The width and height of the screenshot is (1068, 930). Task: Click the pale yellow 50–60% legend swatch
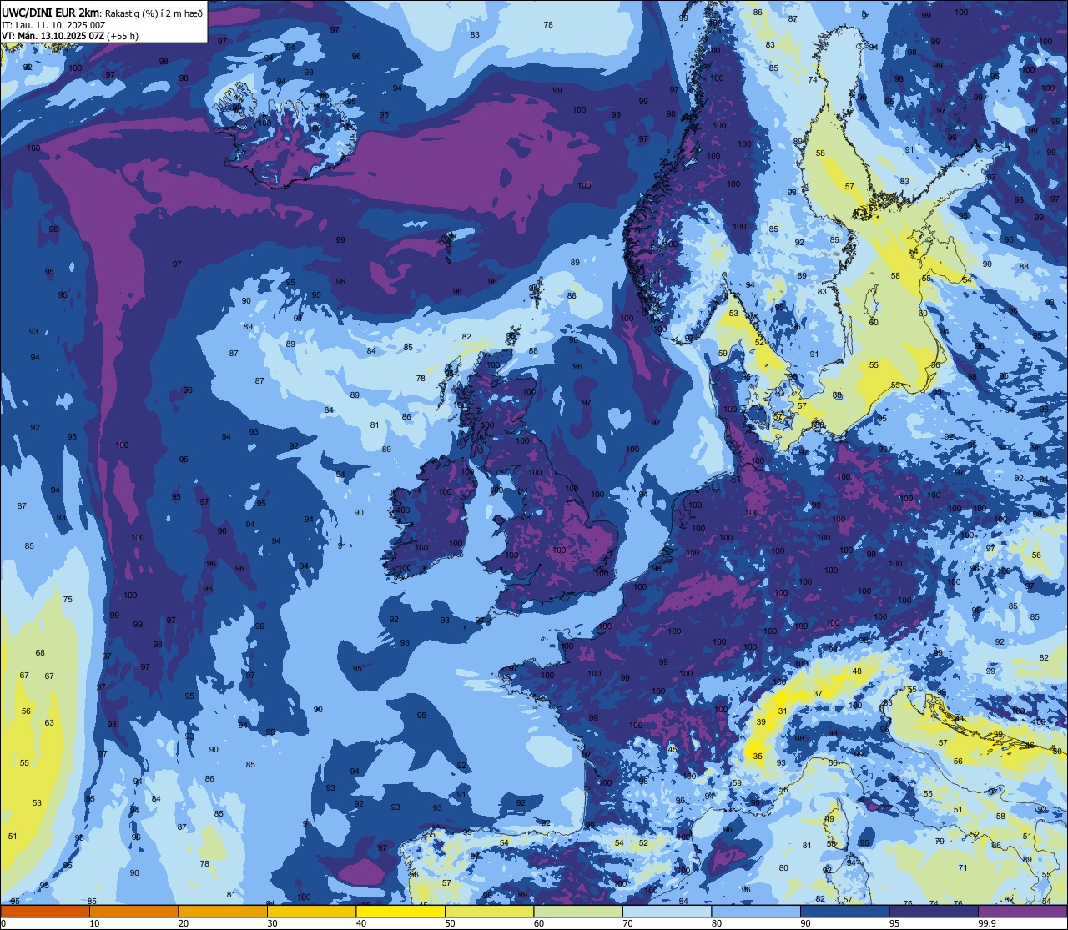489,911
